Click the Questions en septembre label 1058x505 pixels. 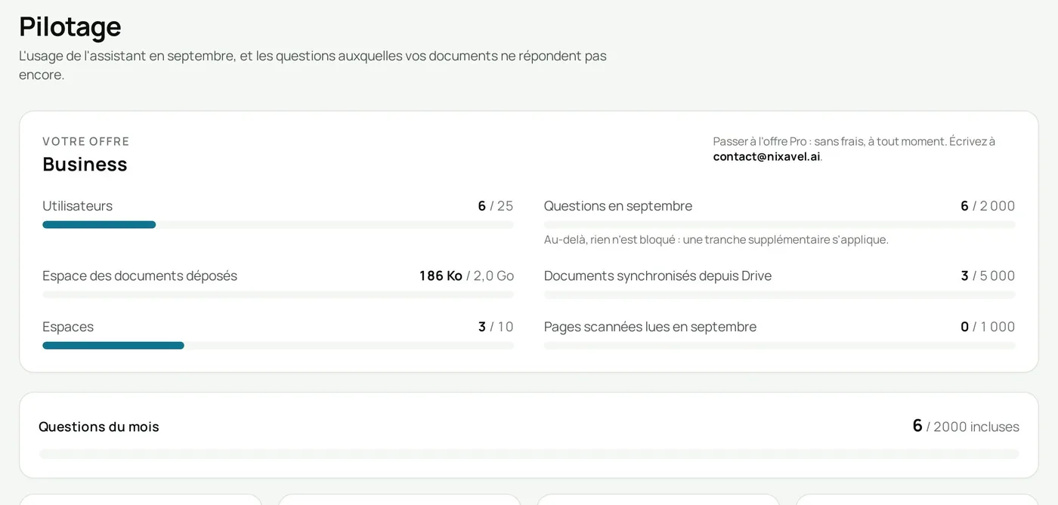click(x=618, y=206)
